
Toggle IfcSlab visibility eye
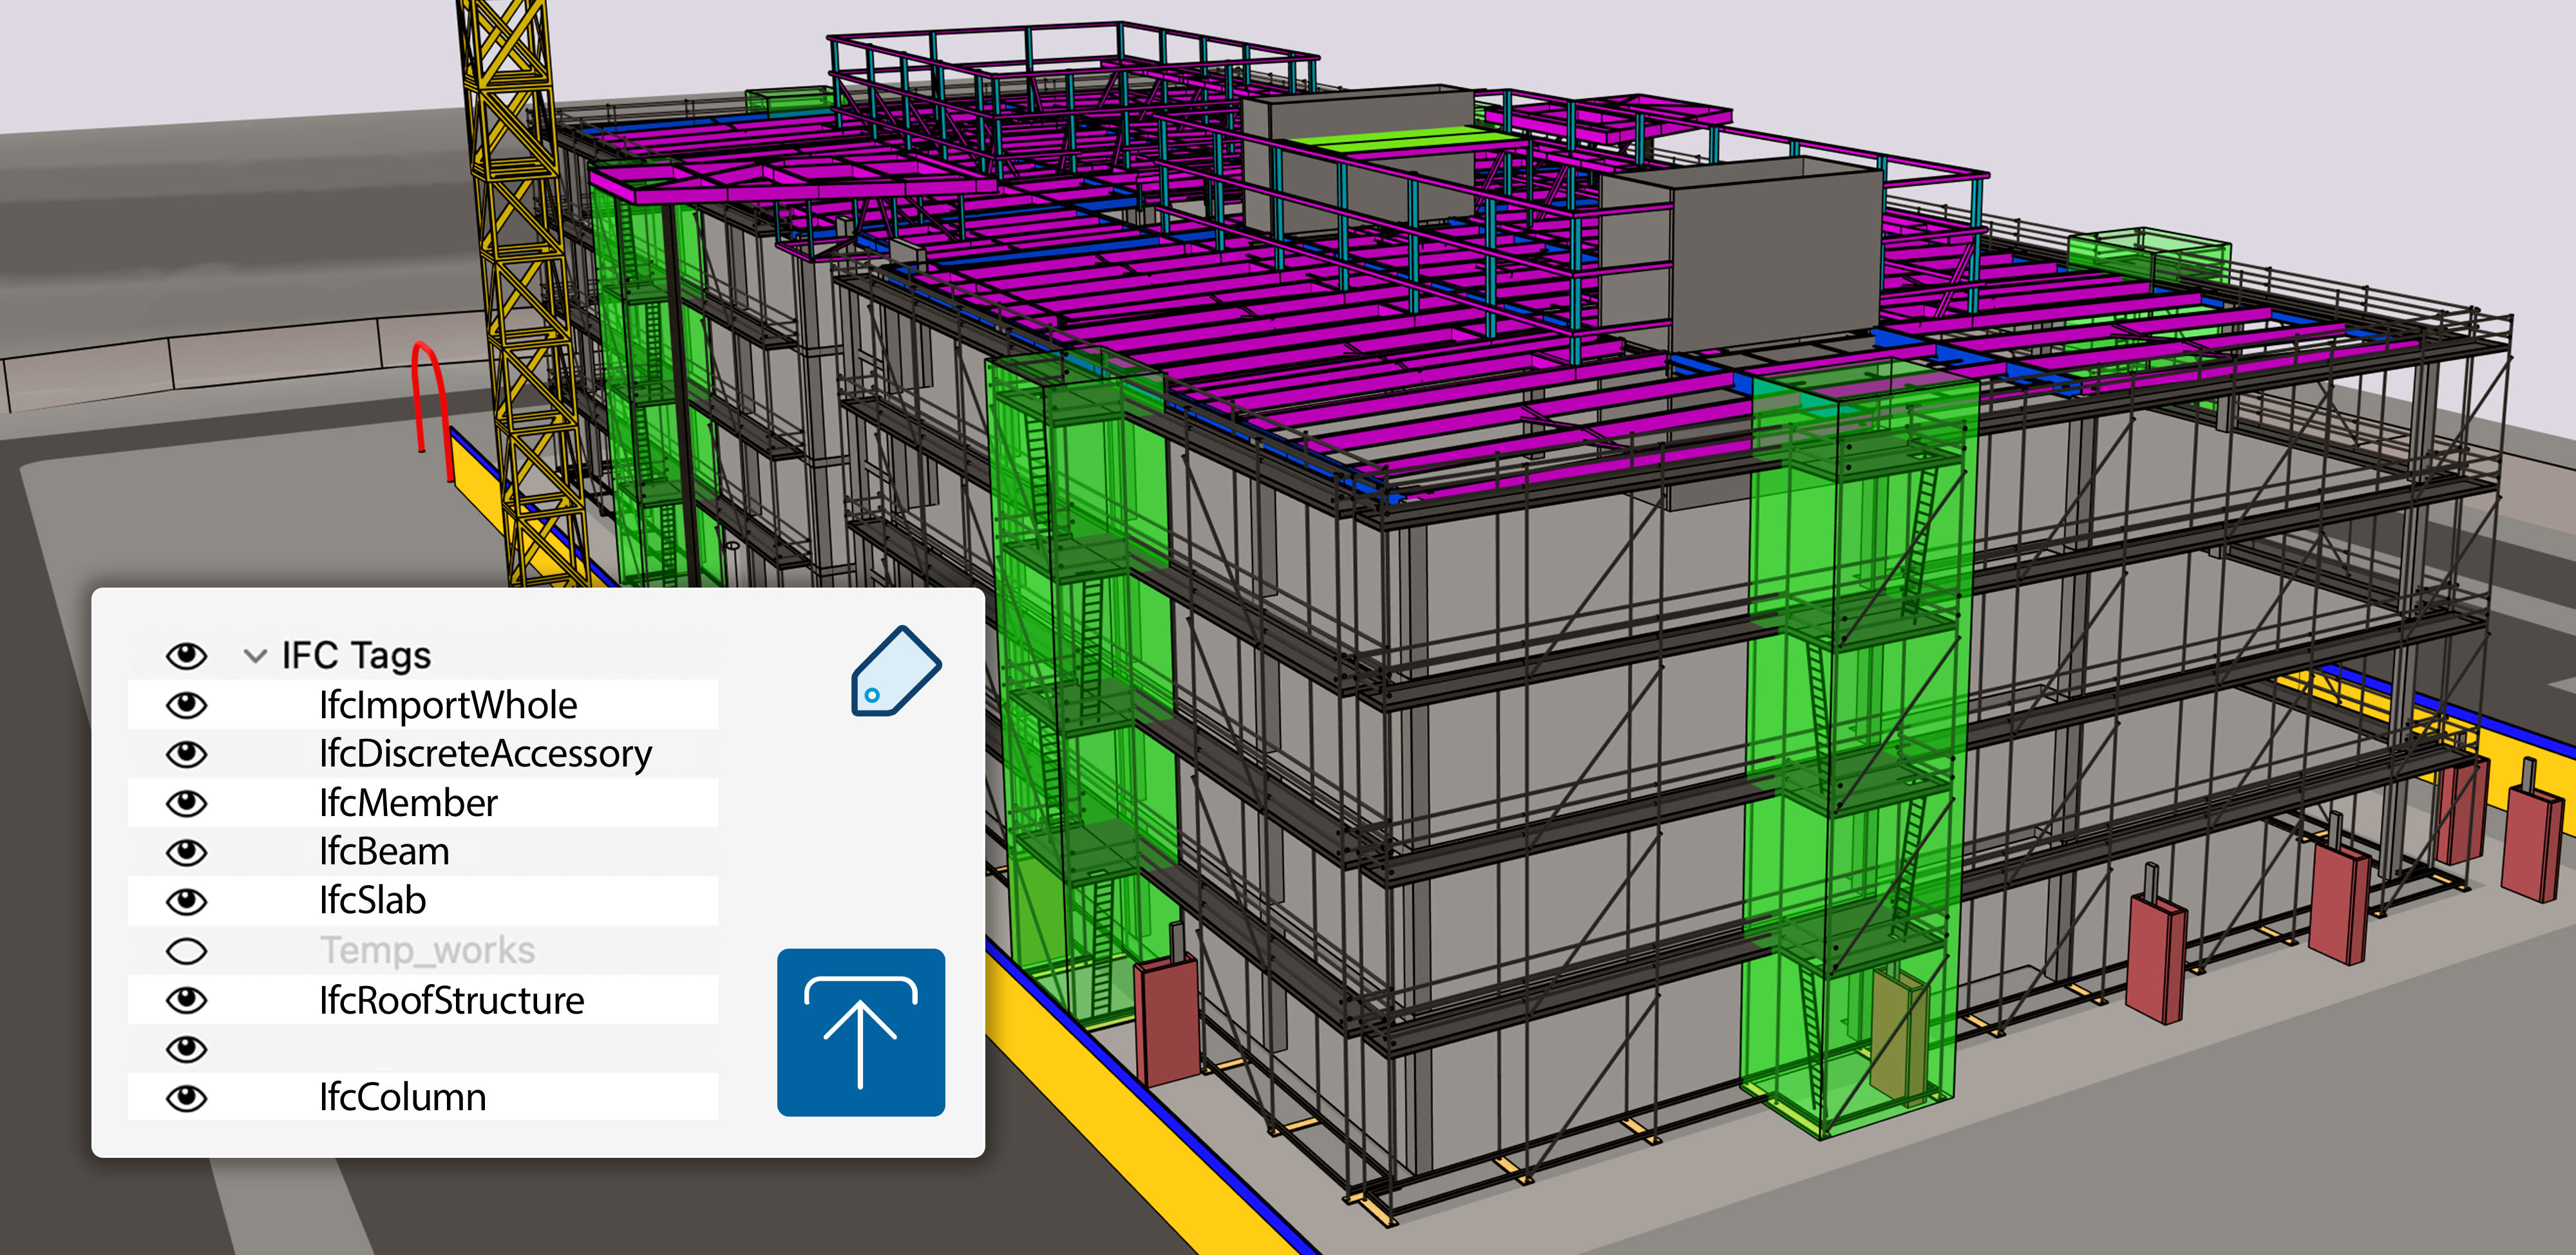coord(186,901)
